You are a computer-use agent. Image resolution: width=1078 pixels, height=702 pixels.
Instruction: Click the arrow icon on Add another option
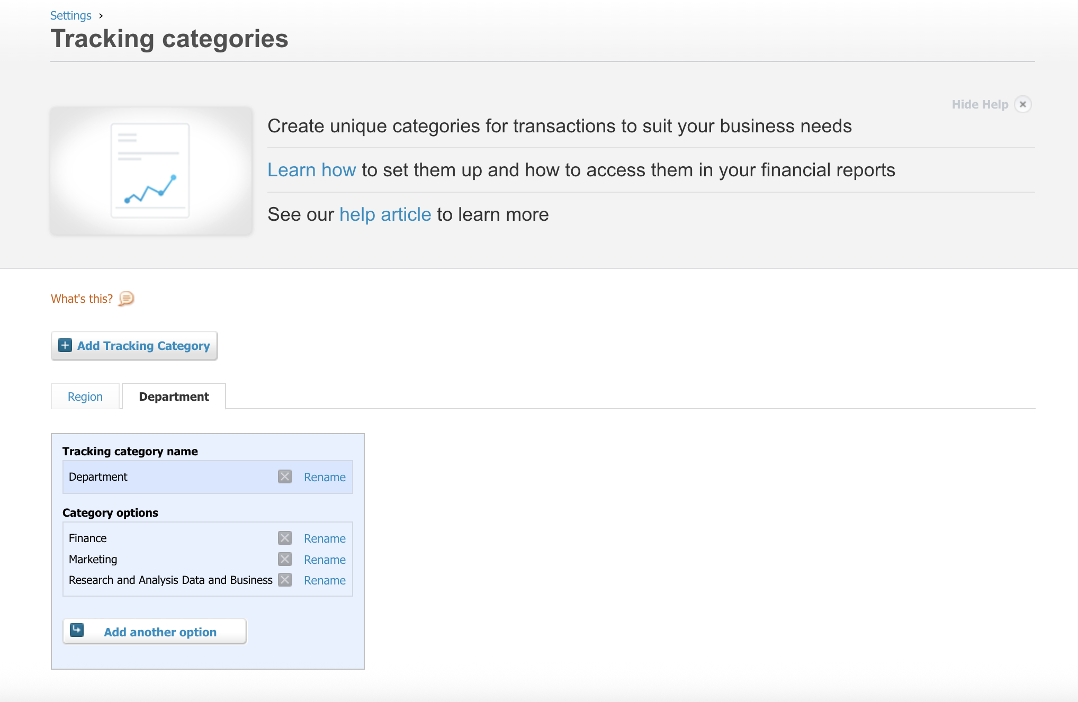click(77, 630)
